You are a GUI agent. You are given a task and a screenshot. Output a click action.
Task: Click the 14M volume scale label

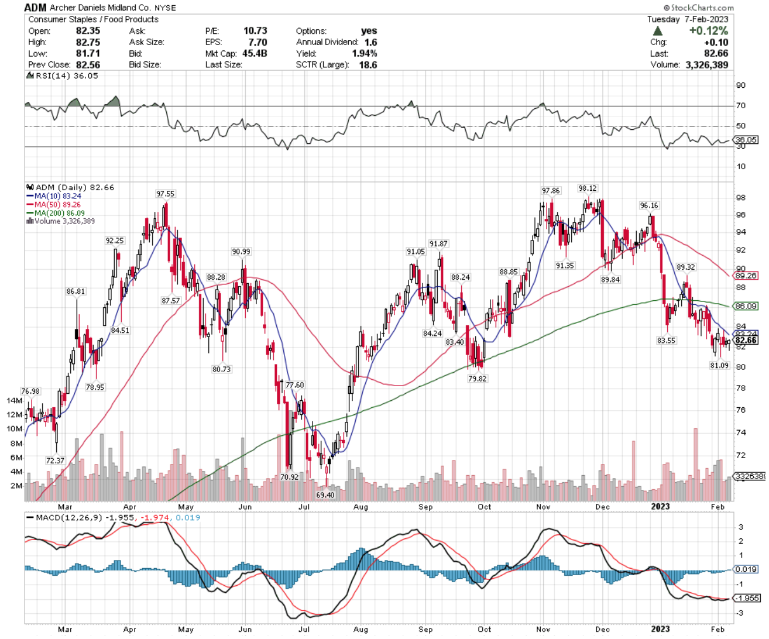[x=15, y=401]
